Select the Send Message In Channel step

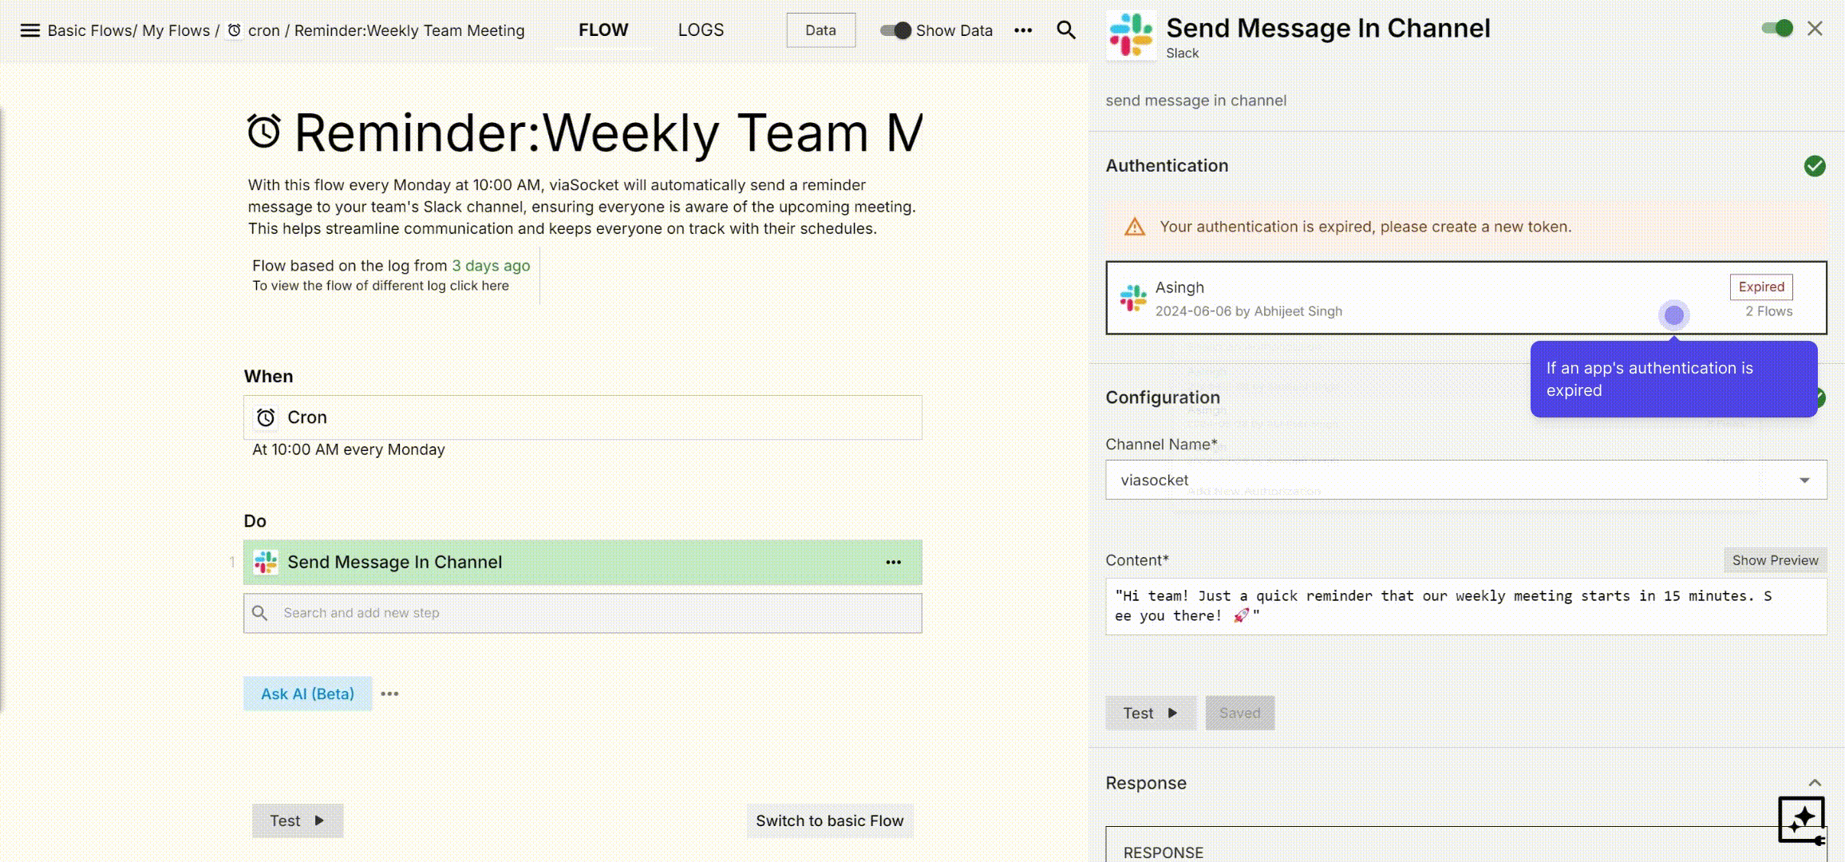pyautogui.click(x=583, y=562)
